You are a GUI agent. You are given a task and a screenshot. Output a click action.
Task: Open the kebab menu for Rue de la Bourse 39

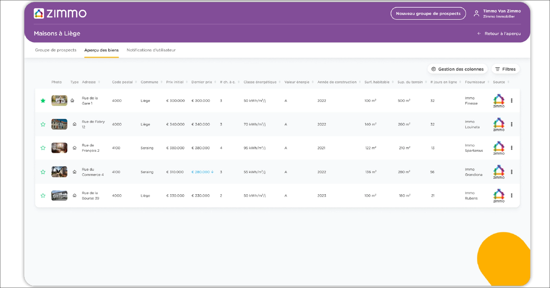click(x=511, y=196)
